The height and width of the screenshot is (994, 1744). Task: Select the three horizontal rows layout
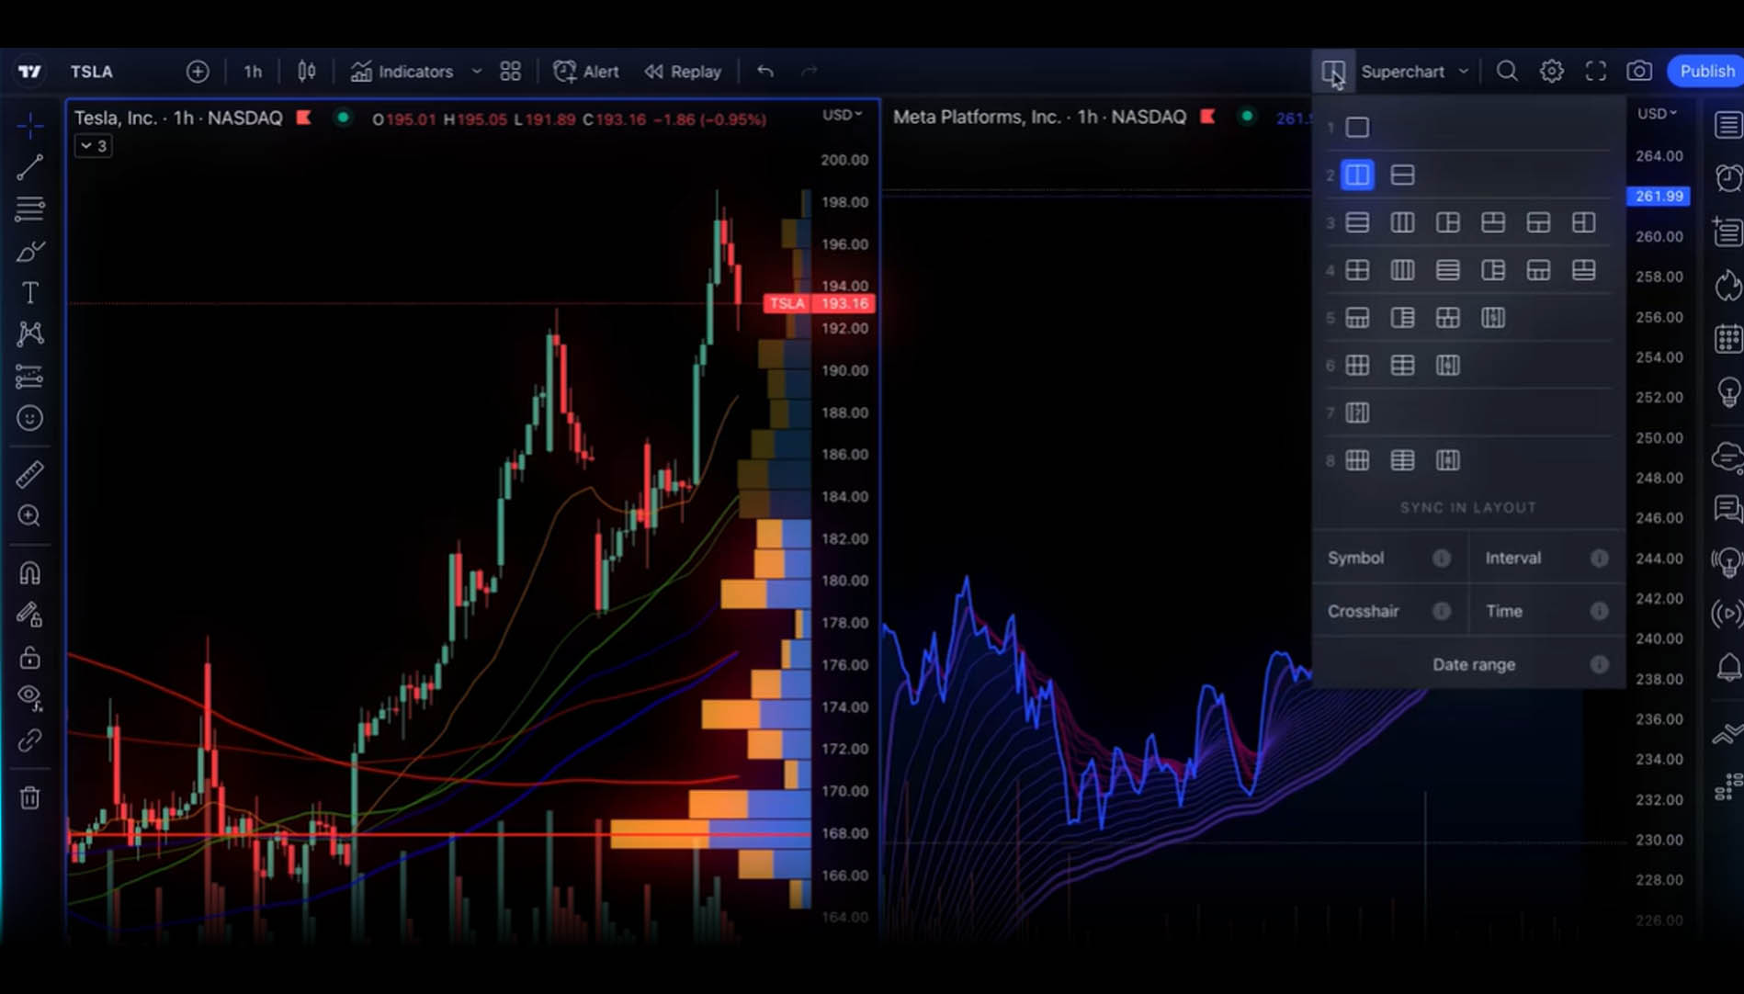tap(1357, 223)
